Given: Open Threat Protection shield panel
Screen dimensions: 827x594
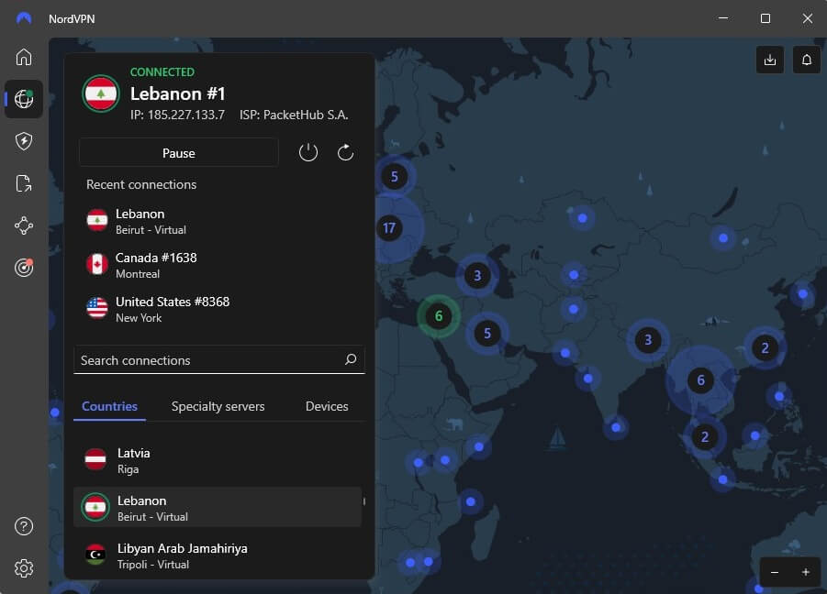Looking at the screenshot, I should coord(24,140).
